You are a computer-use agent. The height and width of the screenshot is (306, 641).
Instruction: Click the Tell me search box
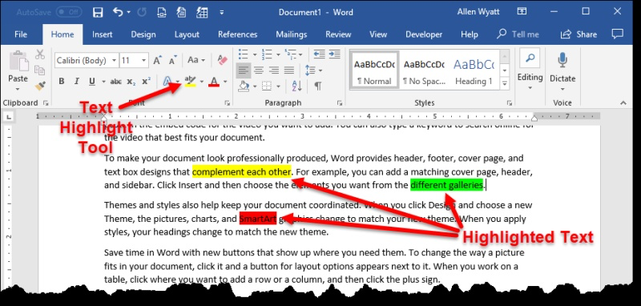518,34
